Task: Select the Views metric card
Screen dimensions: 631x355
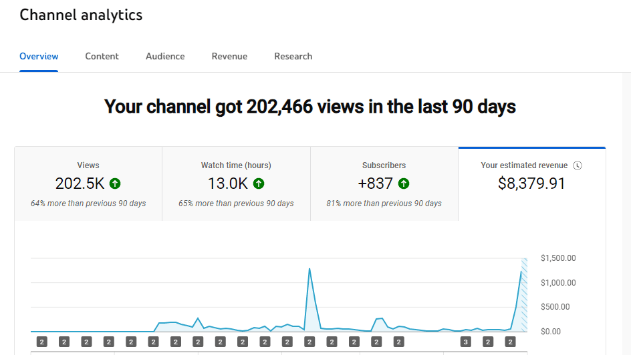Action: pyautogui.click(x=88, y=184)
